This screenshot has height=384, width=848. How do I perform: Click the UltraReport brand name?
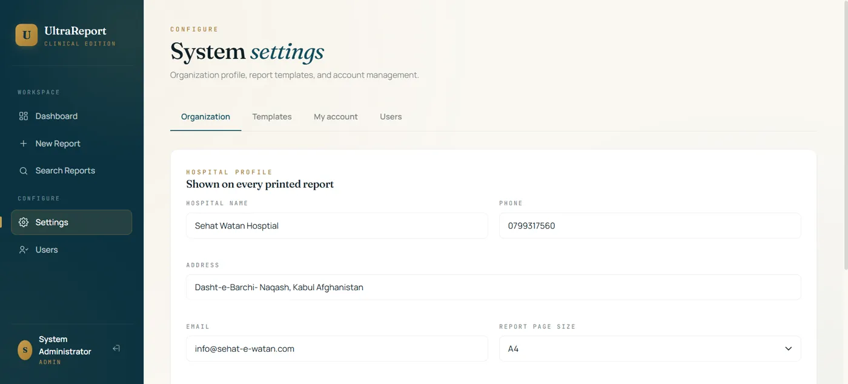pyautogui.click(x=75, y=31)
